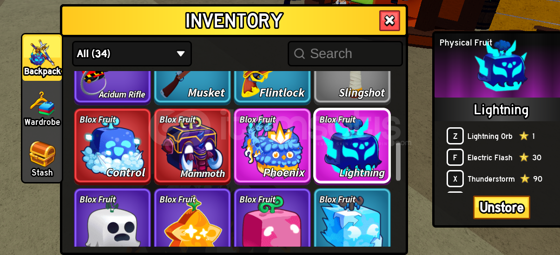Close the Inventory window

point(389,20)
